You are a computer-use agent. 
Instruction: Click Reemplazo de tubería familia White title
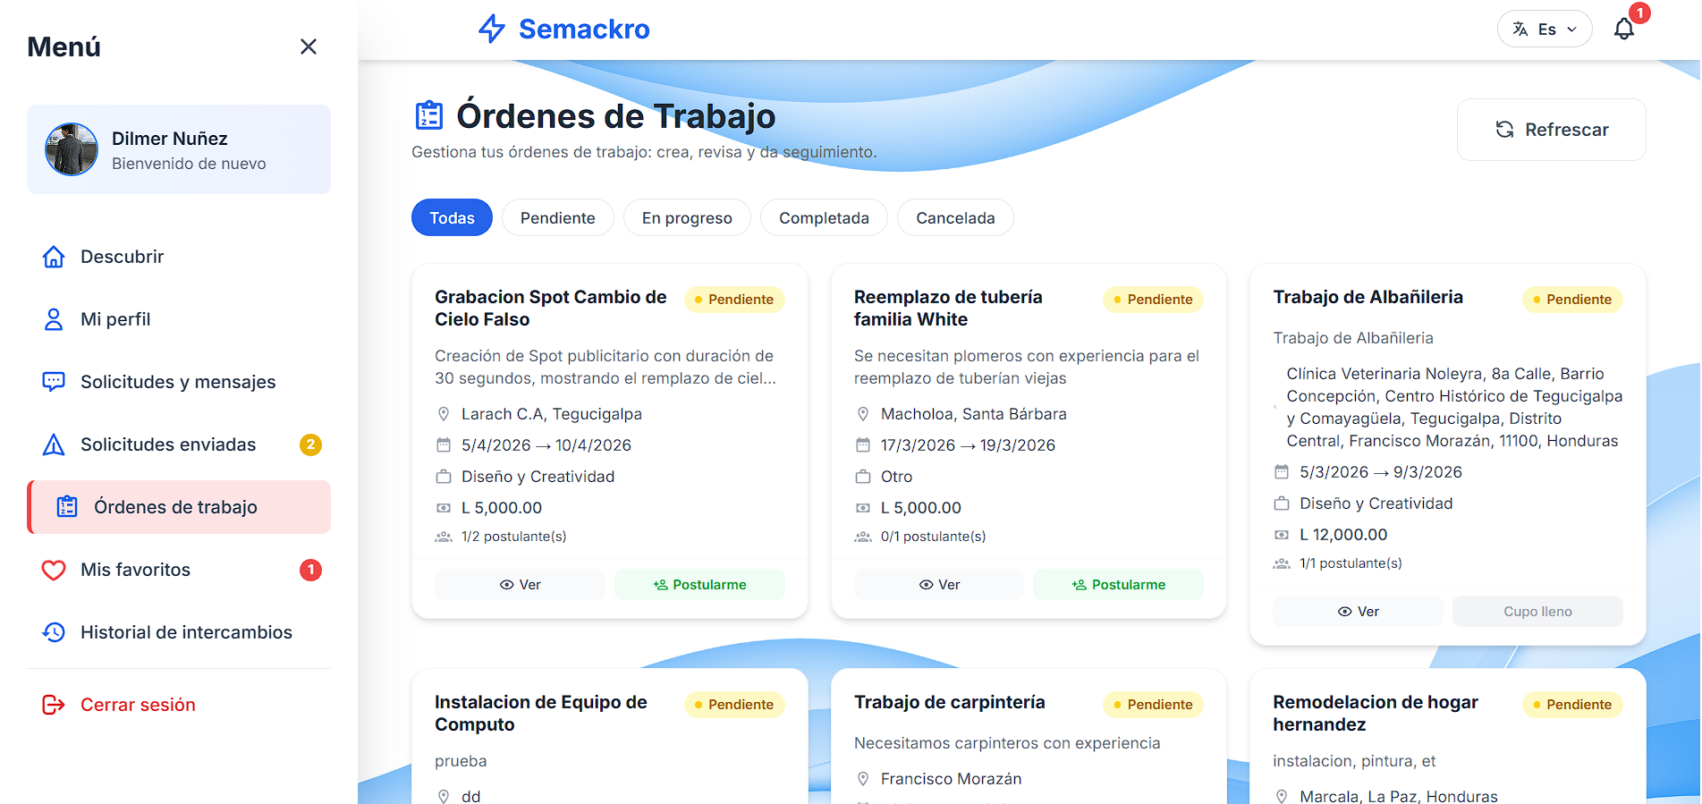click(x=948, y=308)
